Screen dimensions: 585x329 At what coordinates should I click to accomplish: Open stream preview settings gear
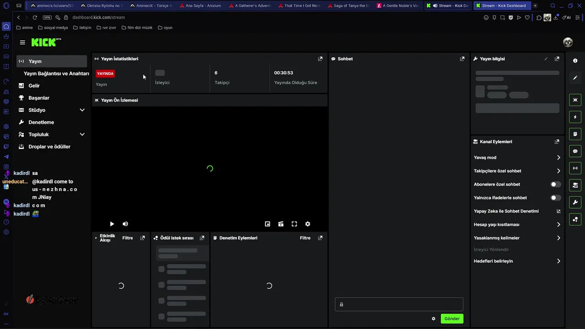308,224
